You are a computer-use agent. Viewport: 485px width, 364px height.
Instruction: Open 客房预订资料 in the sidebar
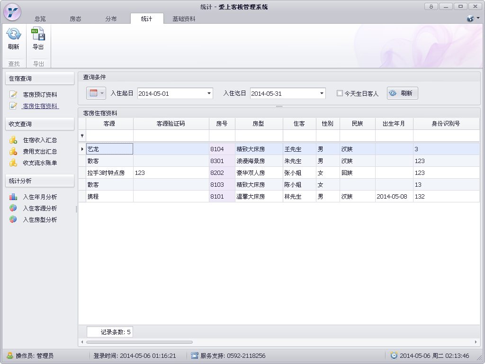tap(40, 95)
